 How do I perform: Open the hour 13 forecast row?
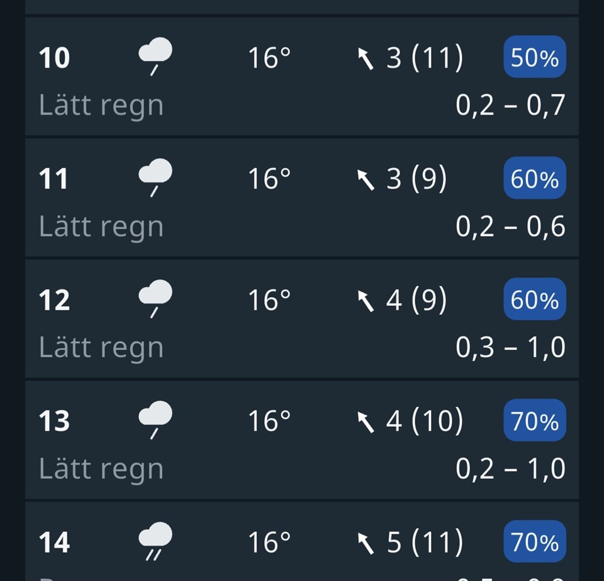[302, 440]
